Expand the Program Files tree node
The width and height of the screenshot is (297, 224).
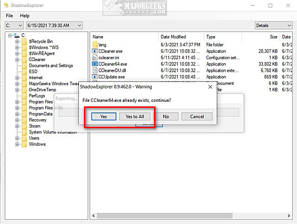[x=17, y=102]
